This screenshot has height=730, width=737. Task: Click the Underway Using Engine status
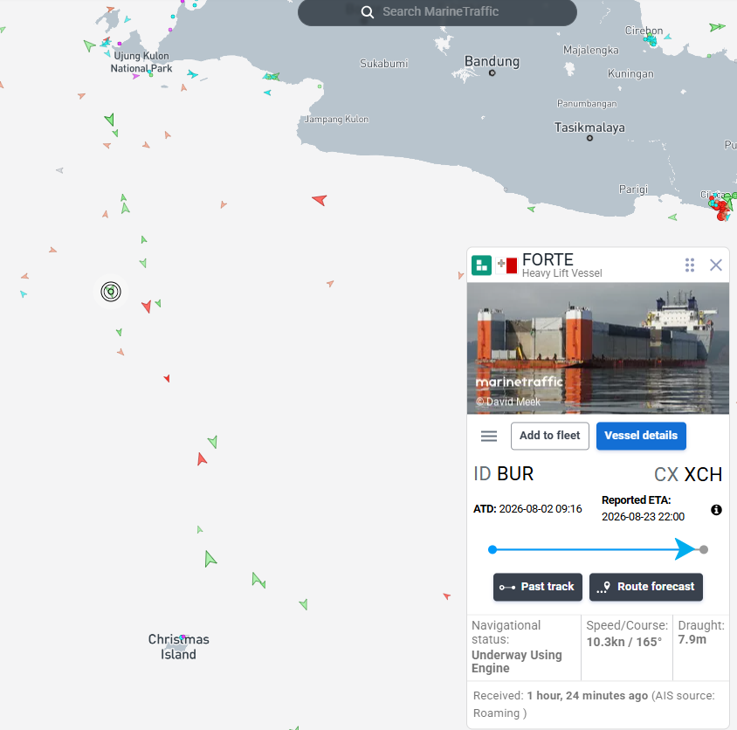pos(517,661)
